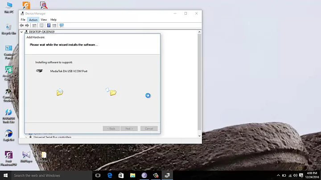Viewport: 321px width, 180px height.
Task: Select the Foxit PhantomPDF desktop icon
Action: click(x=8, y=158)
